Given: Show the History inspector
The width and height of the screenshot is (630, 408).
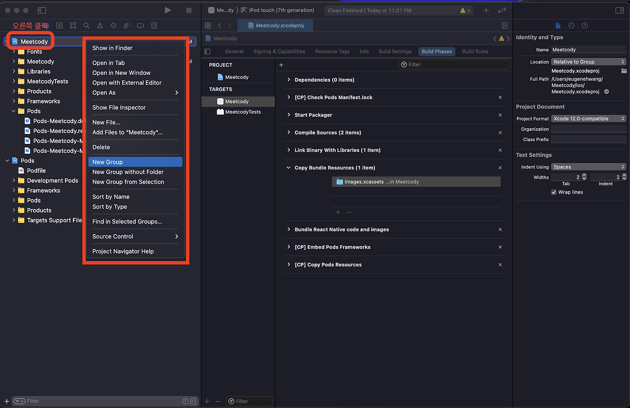Looking at the screenshot, I should 571,26.
